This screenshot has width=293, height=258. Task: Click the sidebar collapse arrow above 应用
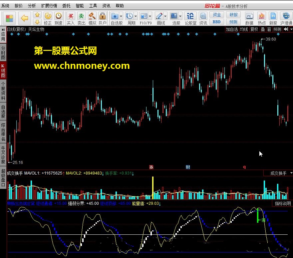point(3,30)
